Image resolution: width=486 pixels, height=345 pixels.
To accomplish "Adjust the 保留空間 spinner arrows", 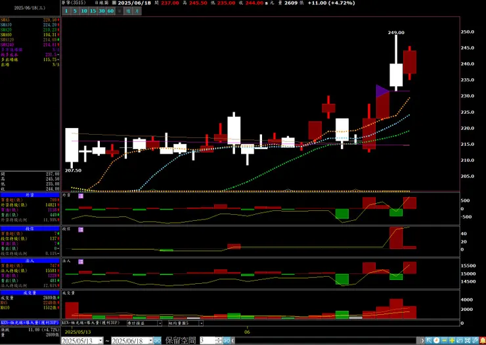I will click(x=219, y=340).
